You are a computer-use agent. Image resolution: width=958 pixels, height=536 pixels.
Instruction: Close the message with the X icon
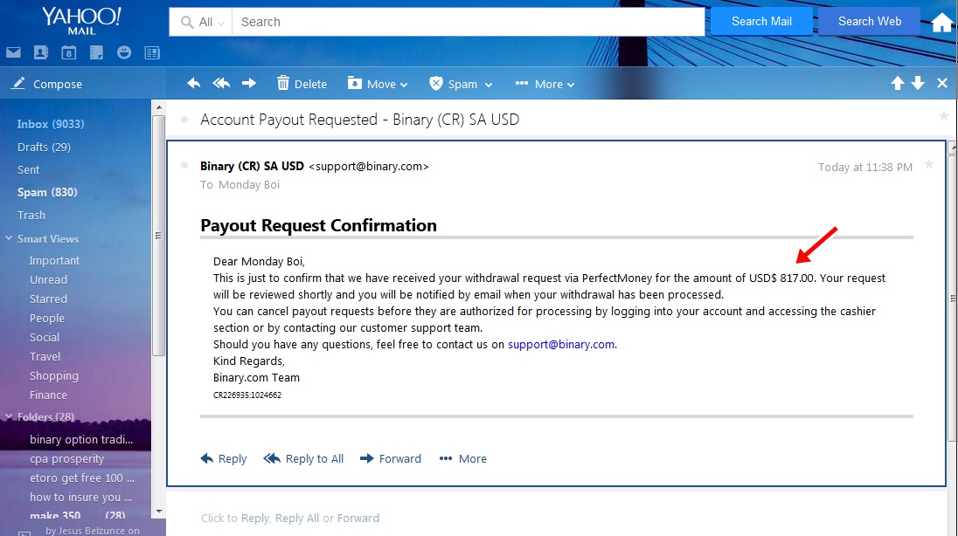942,84
